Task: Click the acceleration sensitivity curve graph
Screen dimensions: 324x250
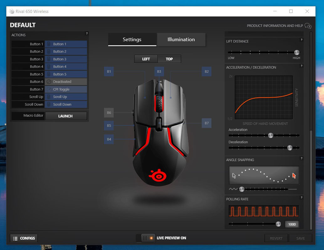Action: click(x=264, y=97)
